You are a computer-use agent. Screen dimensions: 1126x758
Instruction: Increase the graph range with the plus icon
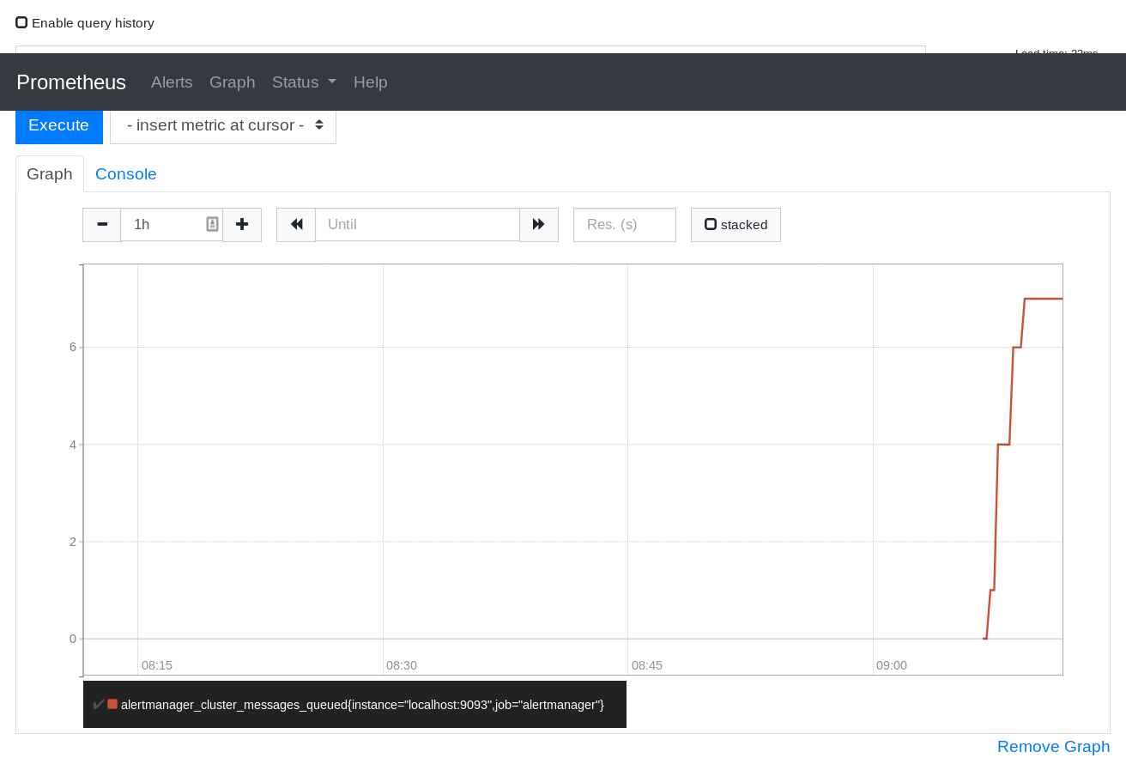(x=241, y=224)
